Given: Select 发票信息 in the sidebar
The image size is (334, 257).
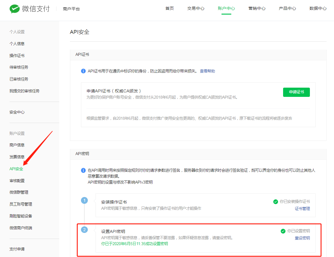Looking at the screenshot, I should tap(17, 157).
